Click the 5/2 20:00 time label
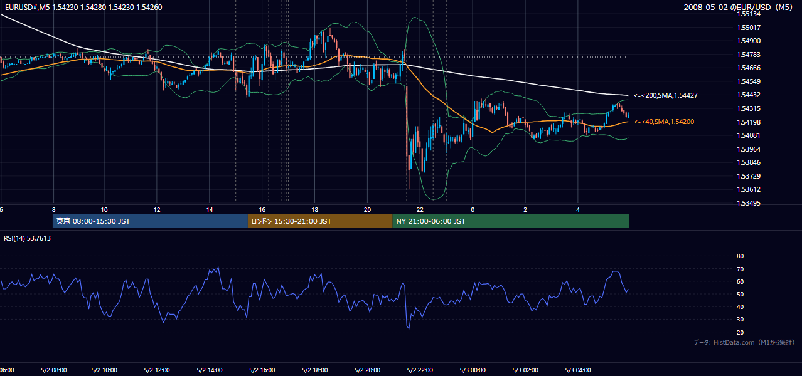 (368, 370)
